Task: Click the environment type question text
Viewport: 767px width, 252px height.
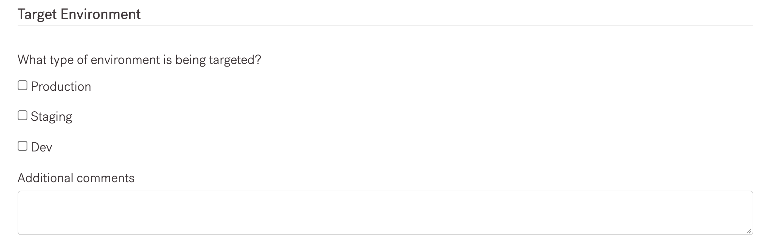Action: click(139, 60)
